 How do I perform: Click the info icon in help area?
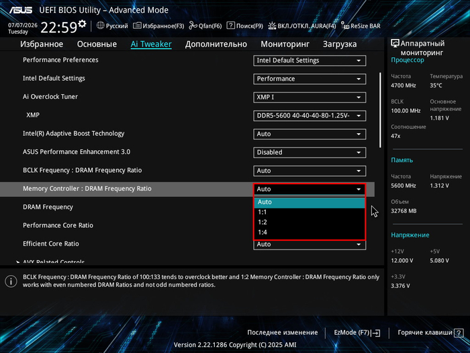point(11,281)
